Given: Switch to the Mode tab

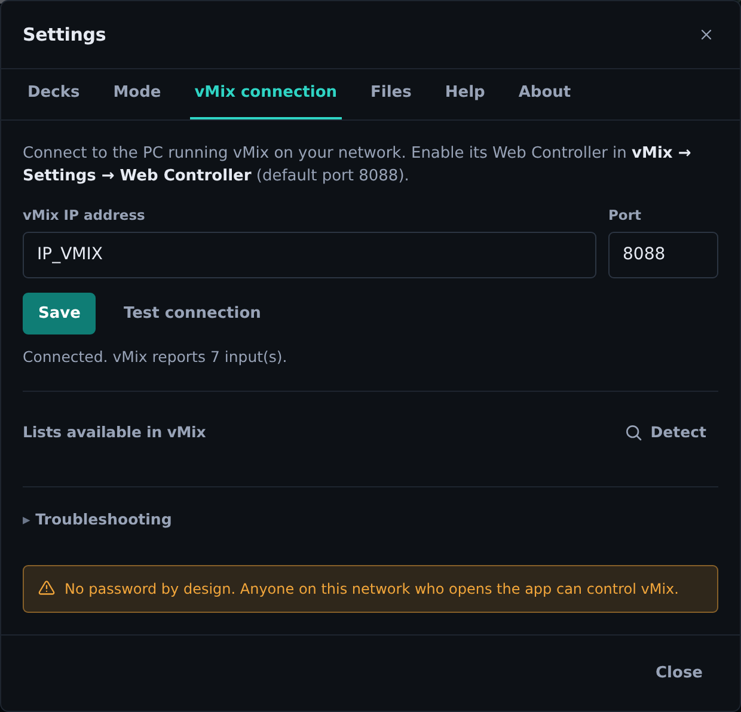Looking at the screenshot, I should [137, 91].
